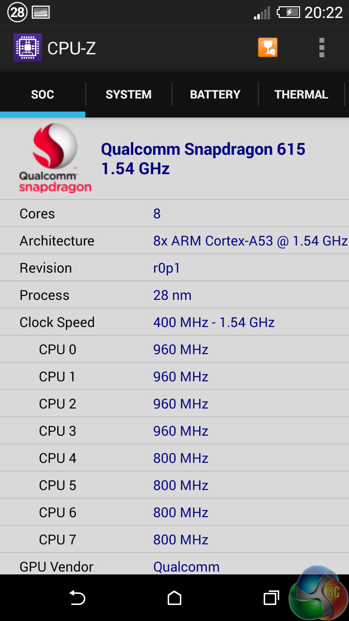349x621 pixels.
Task: Open the three-dot overflow menu
Action: click(x=321, y=48)
